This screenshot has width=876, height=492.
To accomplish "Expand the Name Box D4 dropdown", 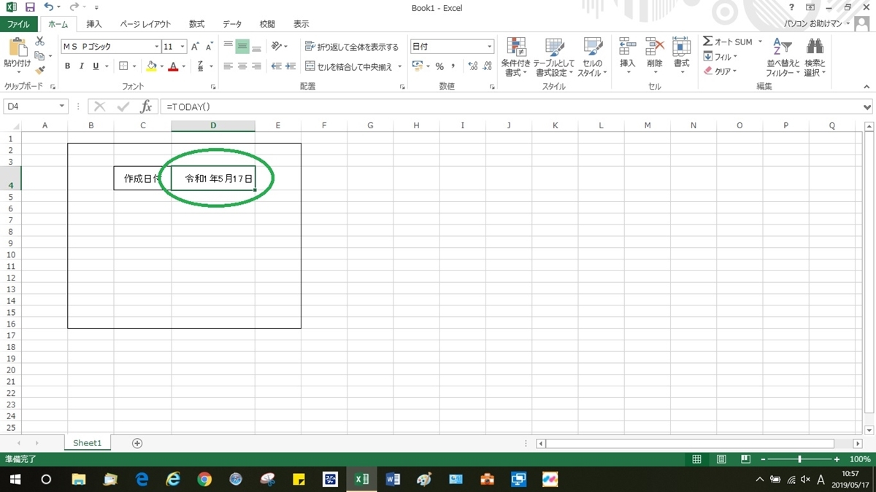I will pyautogui.click(x=62, y=106).
